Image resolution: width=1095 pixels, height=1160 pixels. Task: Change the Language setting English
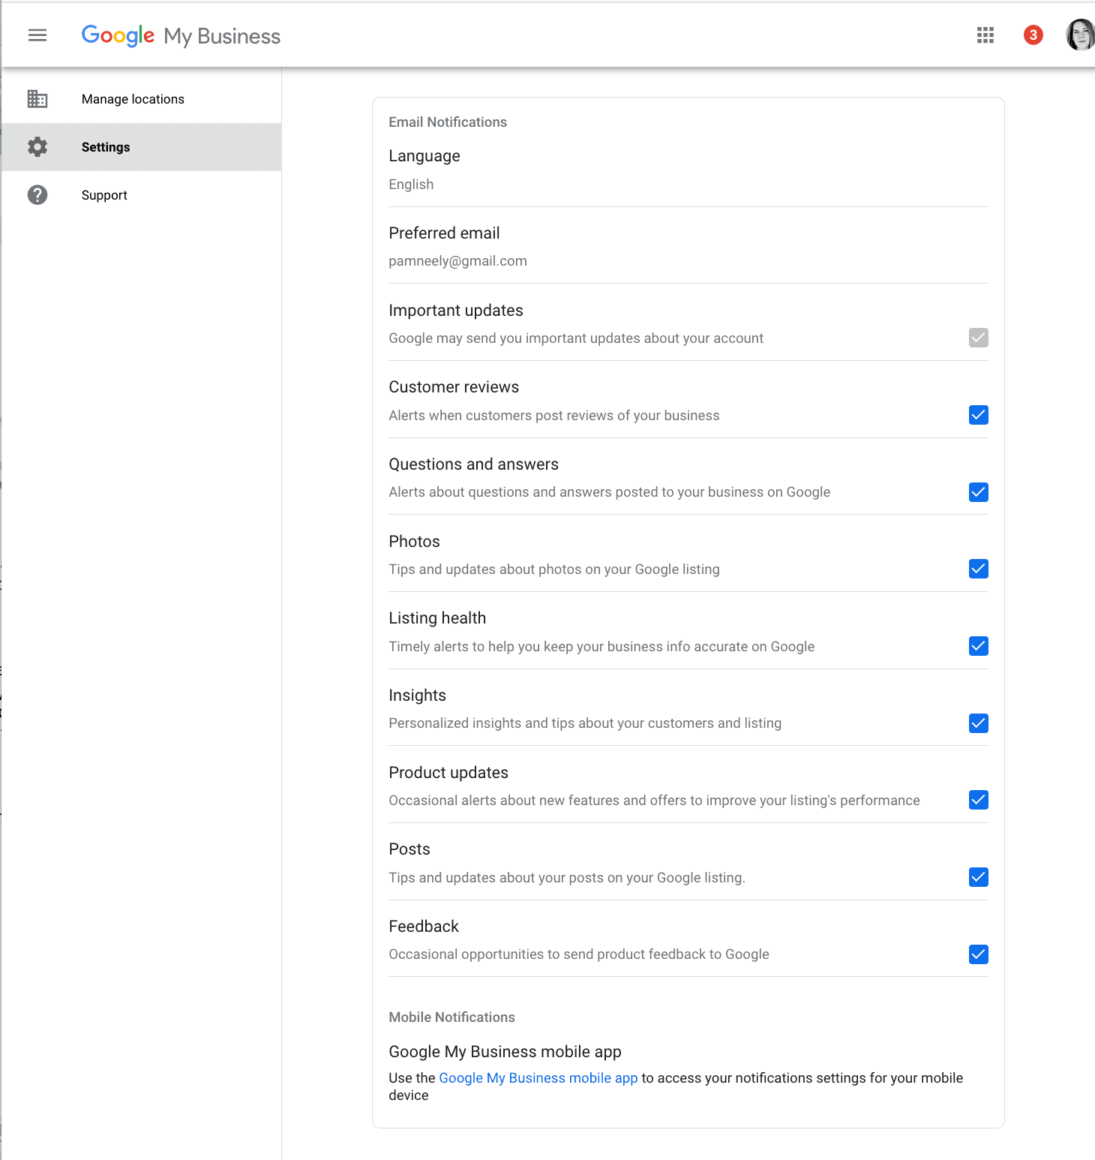411,185
